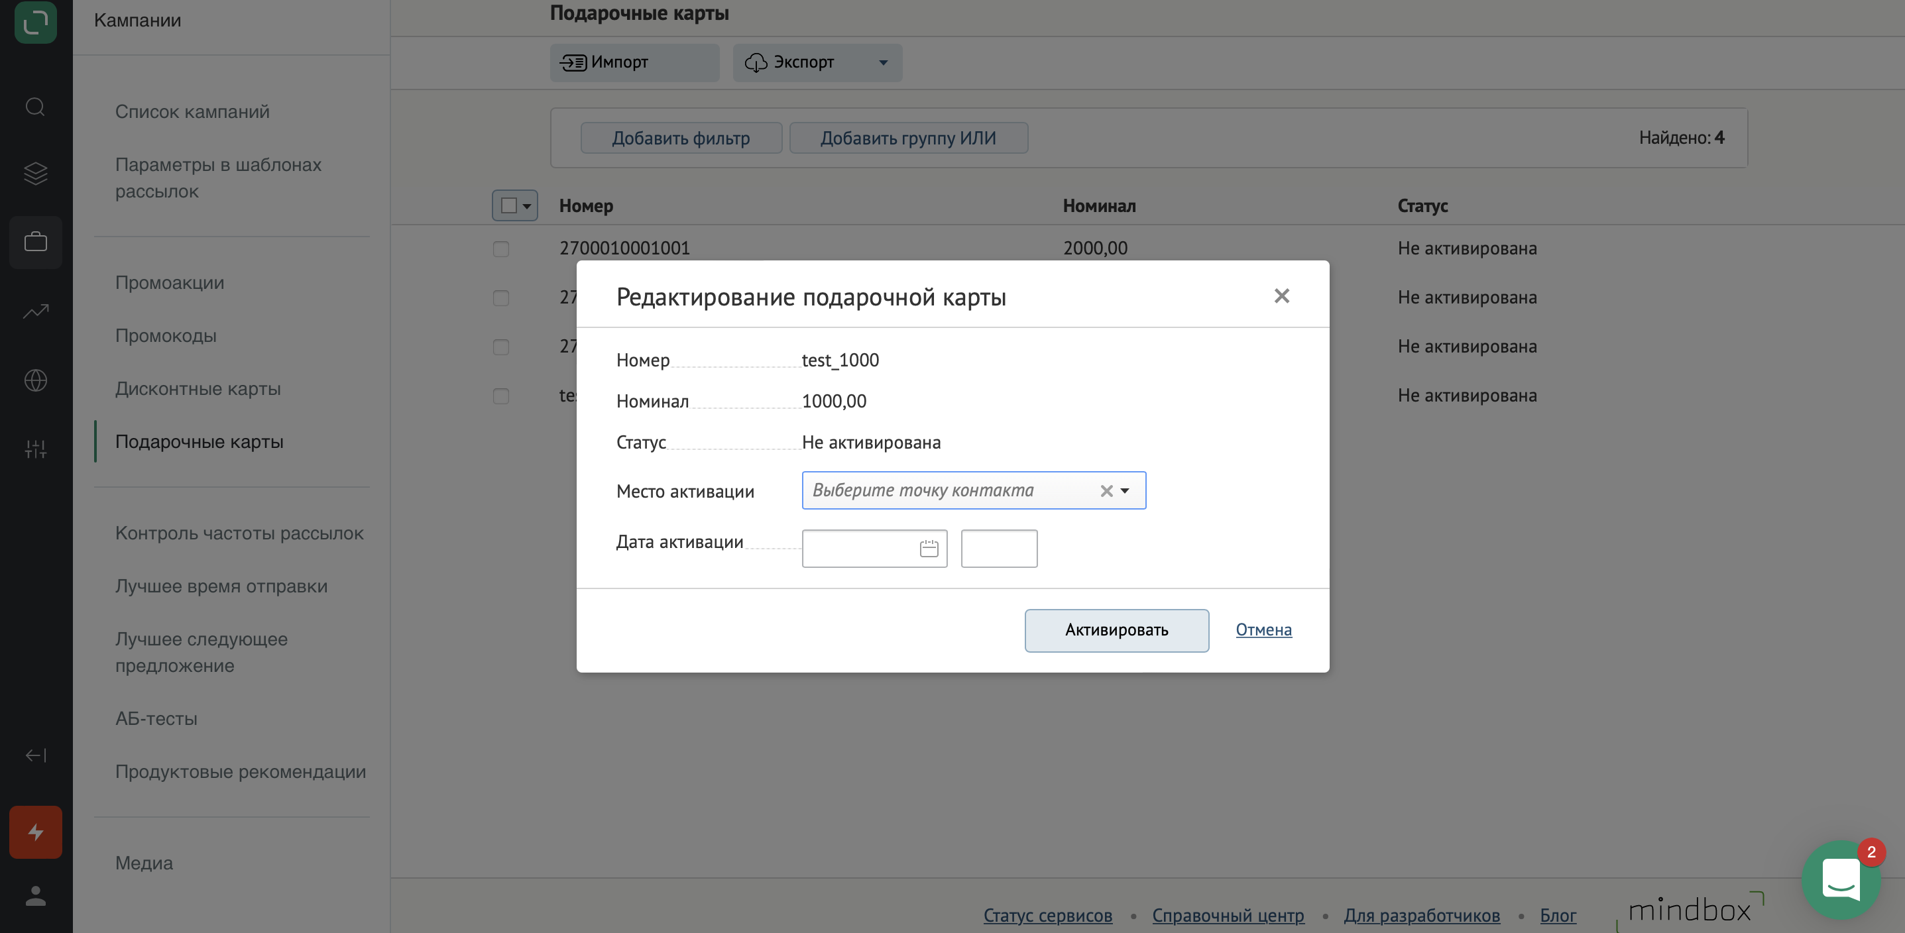
Task: Click nominal value 2000,00
Action: tap(1094, 248)
